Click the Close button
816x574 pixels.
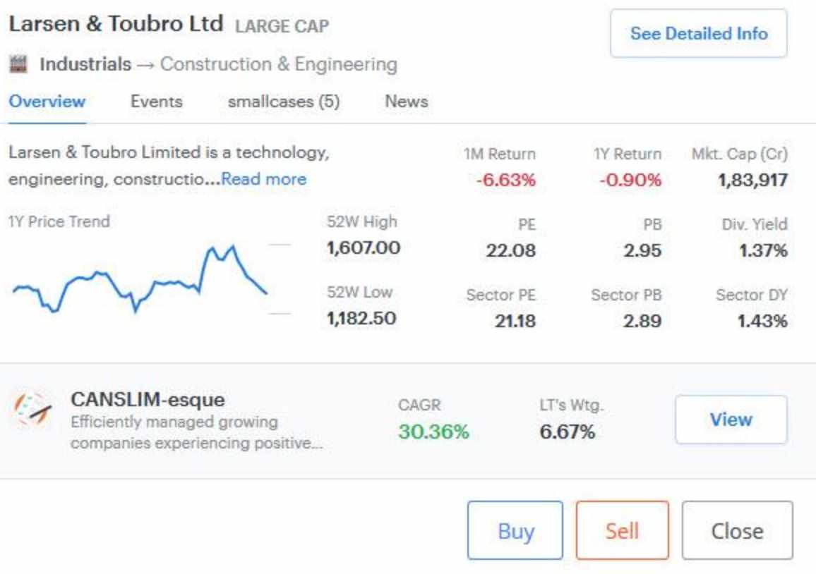(737, 530)
